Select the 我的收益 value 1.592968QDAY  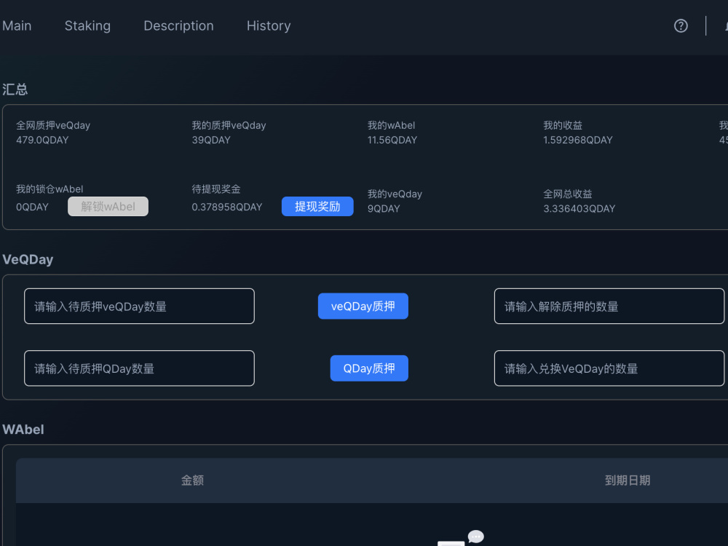(578, 140)
